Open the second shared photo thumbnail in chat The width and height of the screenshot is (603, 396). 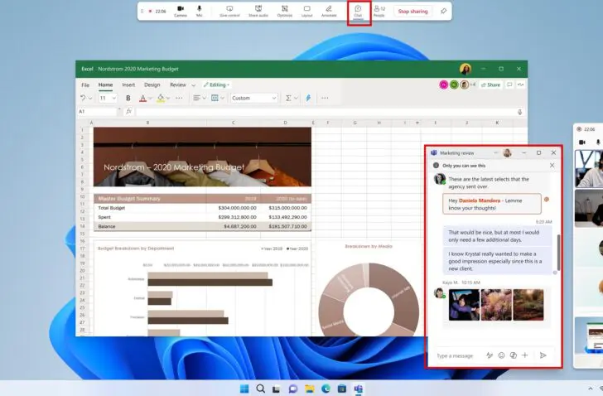[x=496, y=305]
